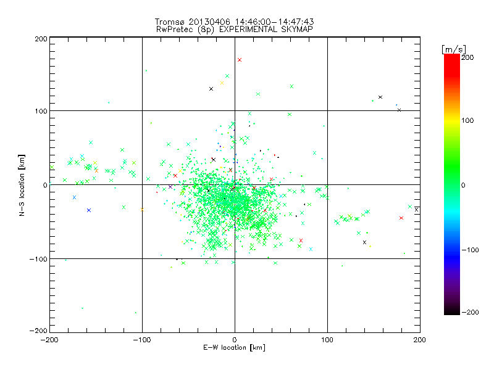Click the plot title "Tromsø 20130406 14:46:00-14:47:43"
Viewport: 494px width, 370px height.
click(234, 22)
